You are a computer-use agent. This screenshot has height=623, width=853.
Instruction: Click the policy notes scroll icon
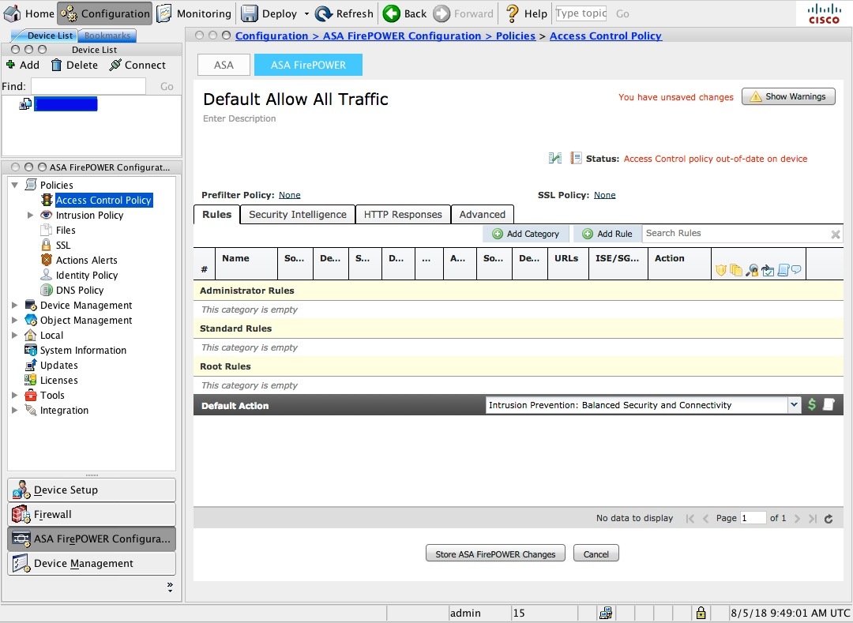point(783,269)
